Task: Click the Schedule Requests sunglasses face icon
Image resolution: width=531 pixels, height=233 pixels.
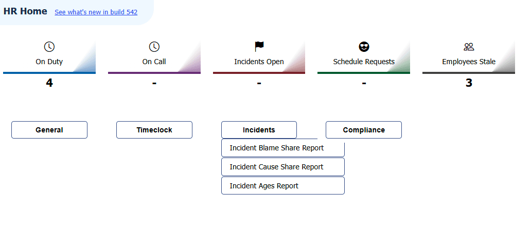Action: 364,47
